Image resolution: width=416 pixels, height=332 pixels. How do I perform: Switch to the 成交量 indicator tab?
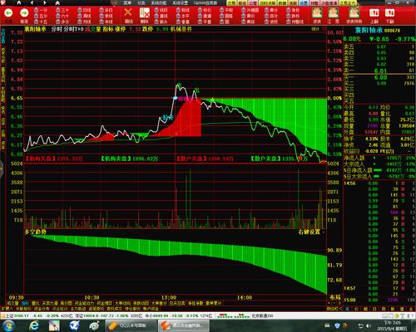point(12,304)
